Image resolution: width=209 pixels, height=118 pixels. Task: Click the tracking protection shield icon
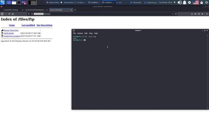29,14
